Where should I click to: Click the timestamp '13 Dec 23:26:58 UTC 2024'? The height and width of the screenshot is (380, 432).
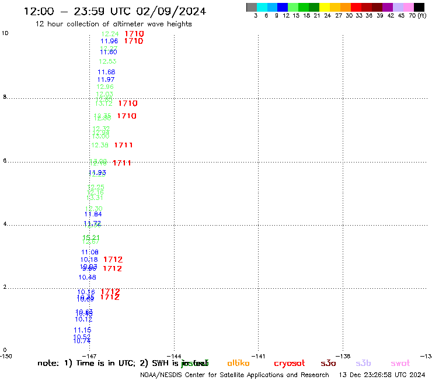tap(382, 375)
